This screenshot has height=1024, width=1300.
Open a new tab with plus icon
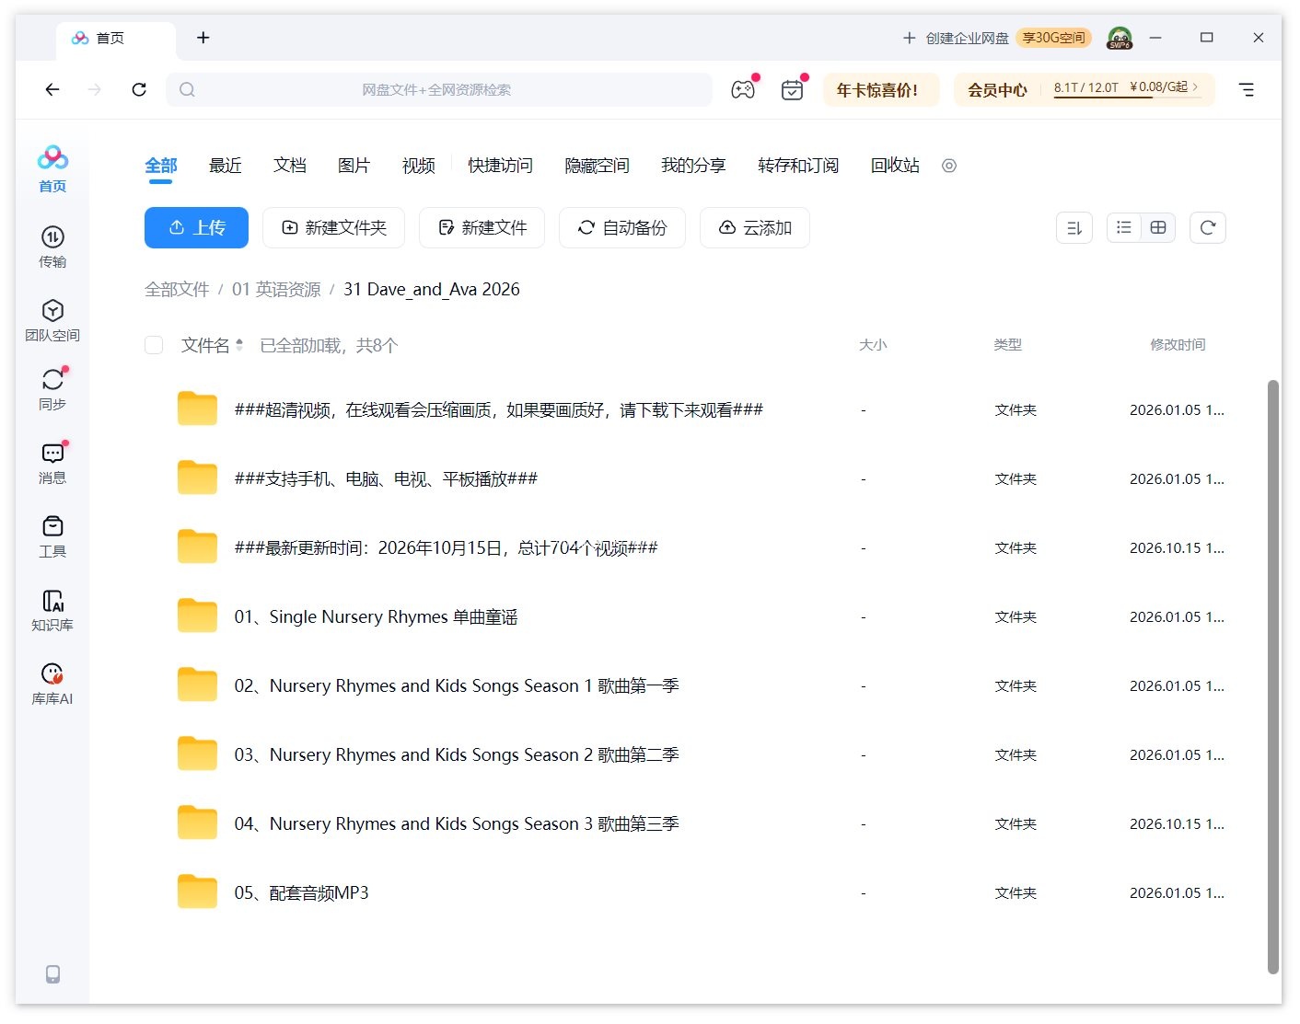point(203,38)
